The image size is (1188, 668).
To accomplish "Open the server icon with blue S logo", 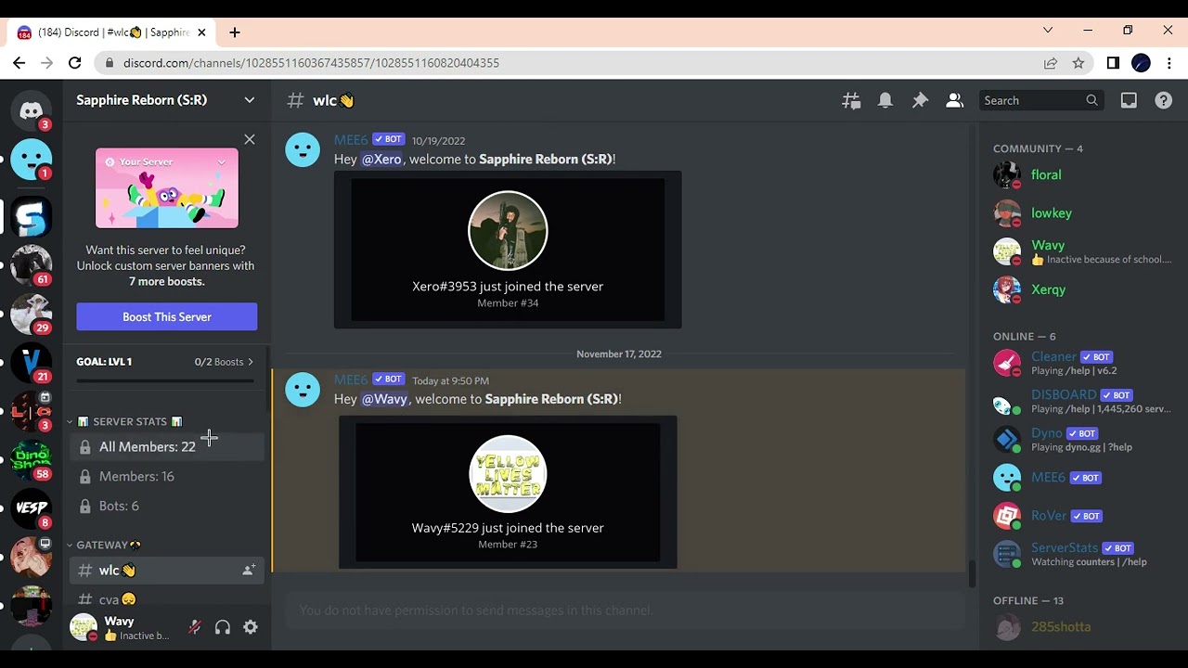I will pyautogui.click(x=32, y=217).
